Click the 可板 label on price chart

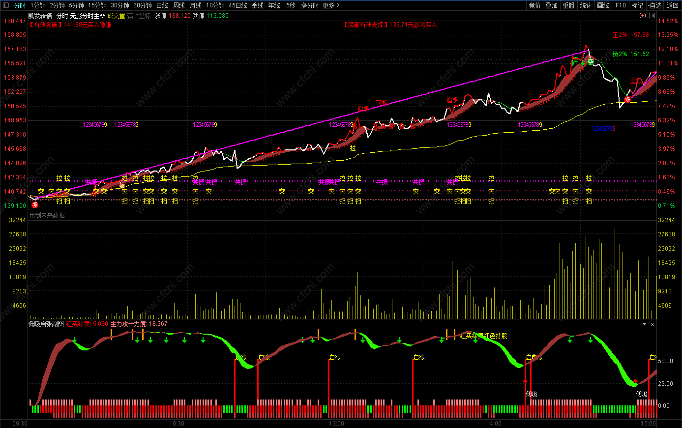[x=382, y=103]
